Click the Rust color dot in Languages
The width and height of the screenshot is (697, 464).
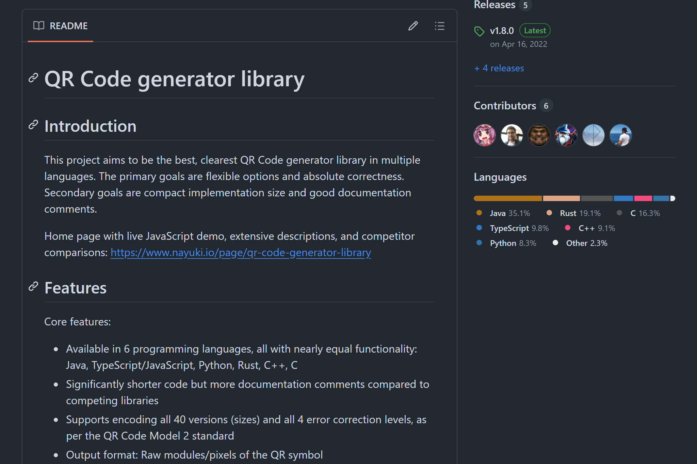(x=549, y=213)
